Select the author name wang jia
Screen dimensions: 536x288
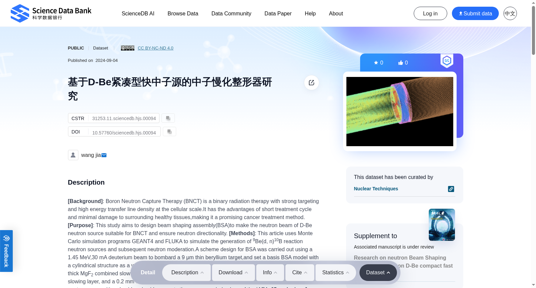(x=91, y=155)
